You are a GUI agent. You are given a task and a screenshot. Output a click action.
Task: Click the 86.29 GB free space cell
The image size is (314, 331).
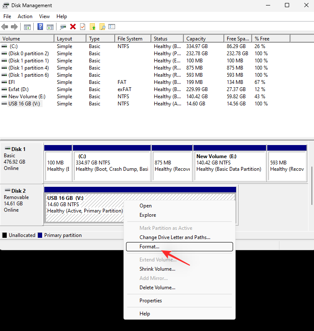[236, 46]
